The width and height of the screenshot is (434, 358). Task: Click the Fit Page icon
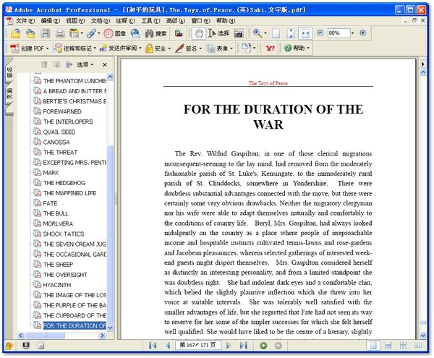coord(291,33)
